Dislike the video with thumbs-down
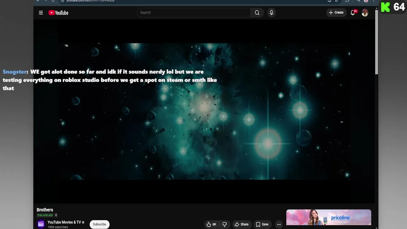Screen dimensions: 407x229 [x=224, y=224]
